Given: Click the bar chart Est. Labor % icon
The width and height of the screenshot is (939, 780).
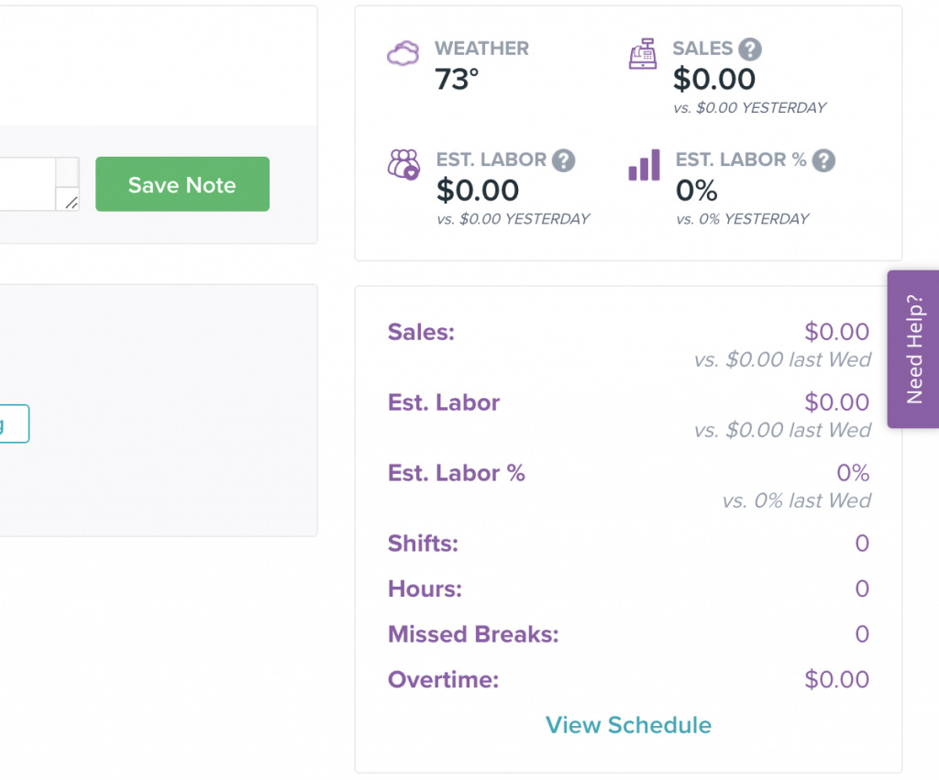Looking at the screenshot, I should [x=643, y=165].
